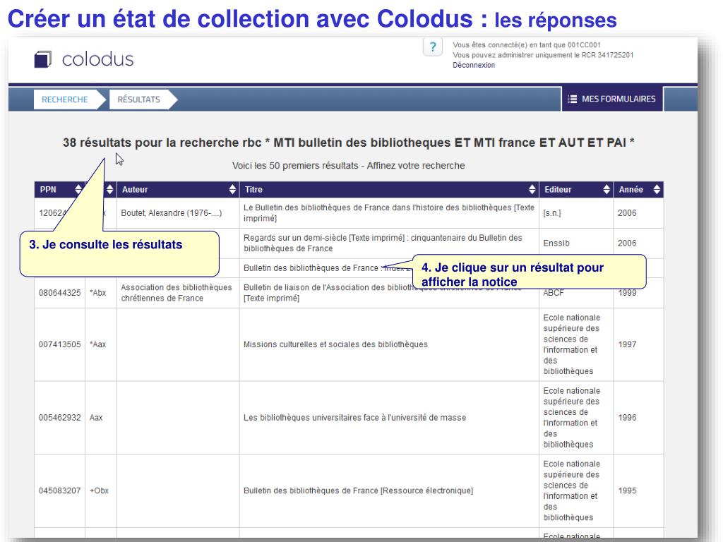
Task: Open result 'Le Bulletin des bibliothèques de France dans l'histoire'
Action: [389, 213]
